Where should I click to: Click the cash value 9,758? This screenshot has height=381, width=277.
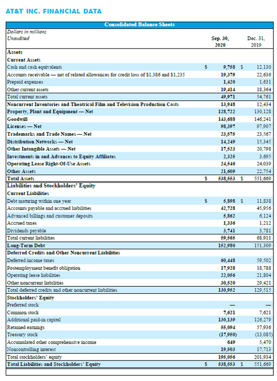pos(229,67)
